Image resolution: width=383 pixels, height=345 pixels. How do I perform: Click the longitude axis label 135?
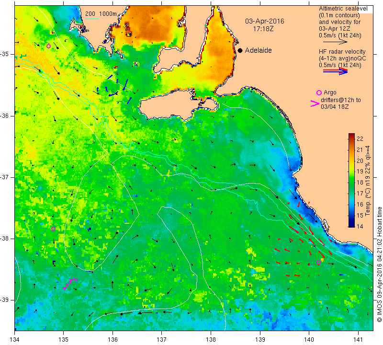(64, 340)
